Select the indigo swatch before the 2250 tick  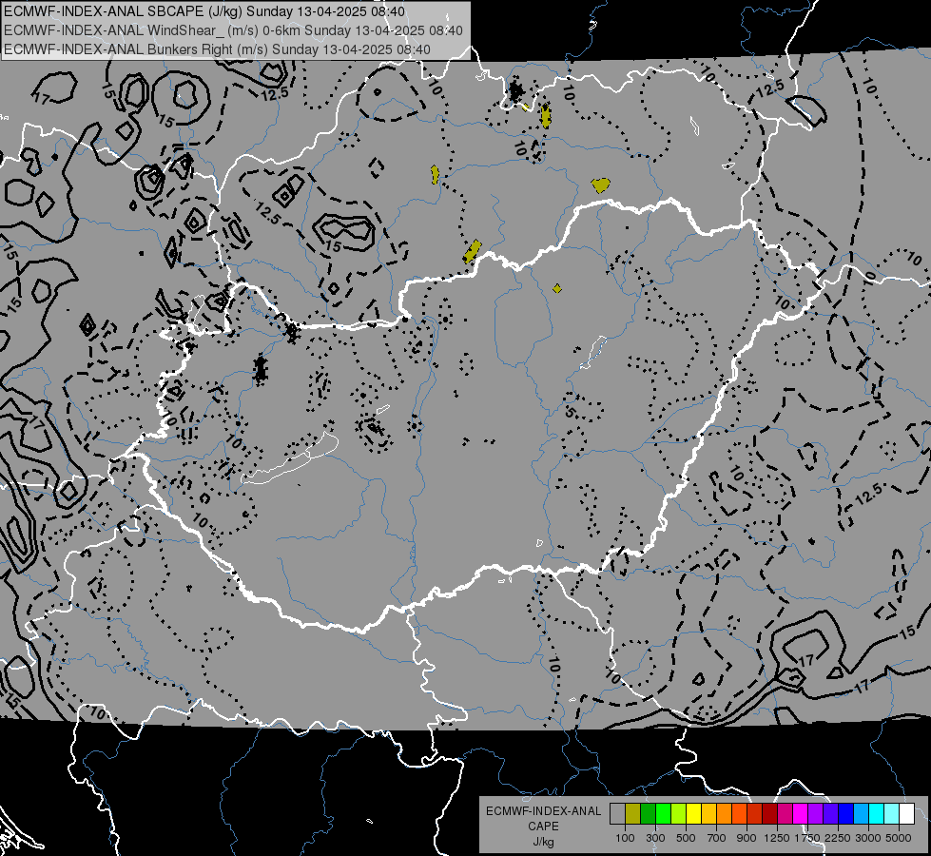point(830,814)
